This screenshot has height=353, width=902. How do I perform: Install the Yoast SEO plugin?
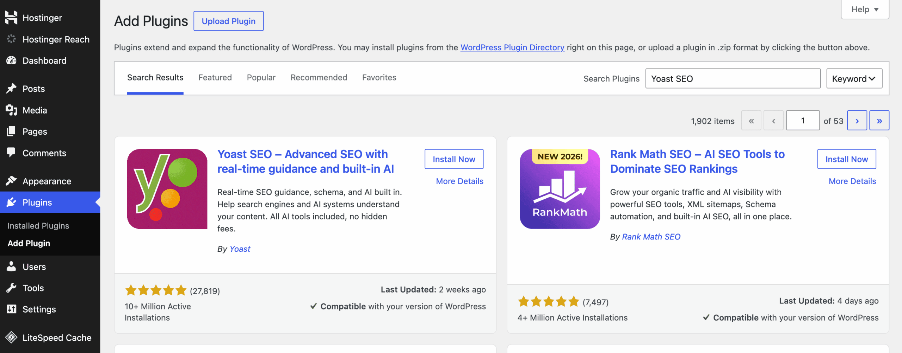[454, 159]
